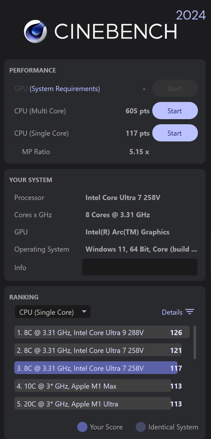This screenshot has width=211, height=439.
Task: Collapse the ranking type combo box
Action: click(x=52, y=312)
